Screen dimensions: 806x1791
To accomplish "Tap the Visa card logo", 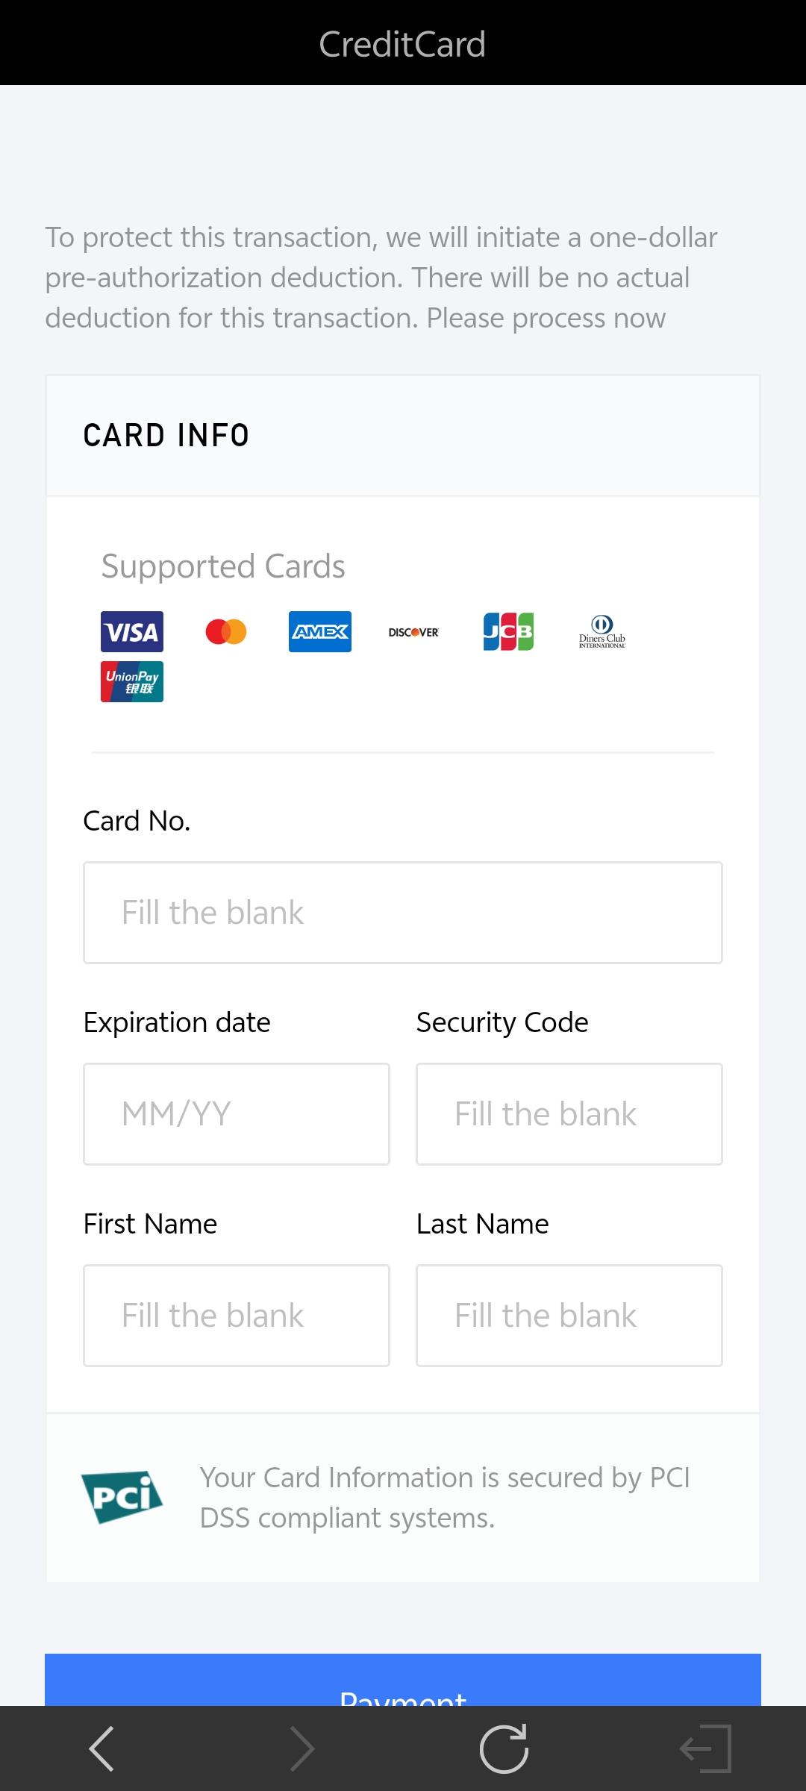I will (x=132, y=632).
